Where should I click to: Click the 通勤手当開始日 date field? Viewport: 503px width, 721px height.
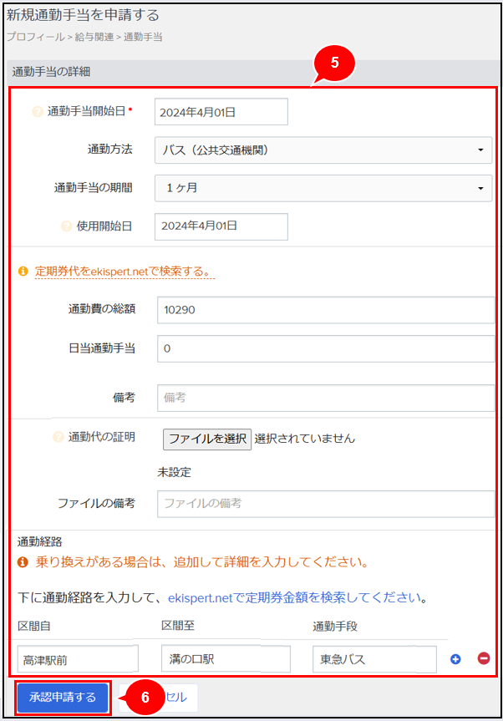pos(221,112)
